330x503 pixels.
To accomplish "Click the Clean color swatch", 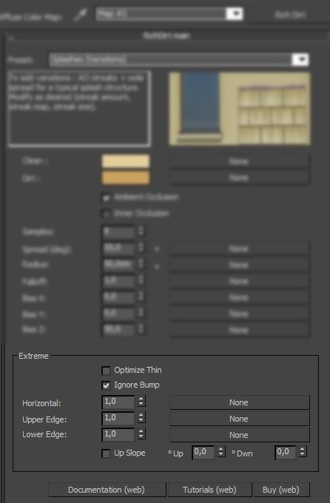I will pyautogui.click(x=126, y=161).
